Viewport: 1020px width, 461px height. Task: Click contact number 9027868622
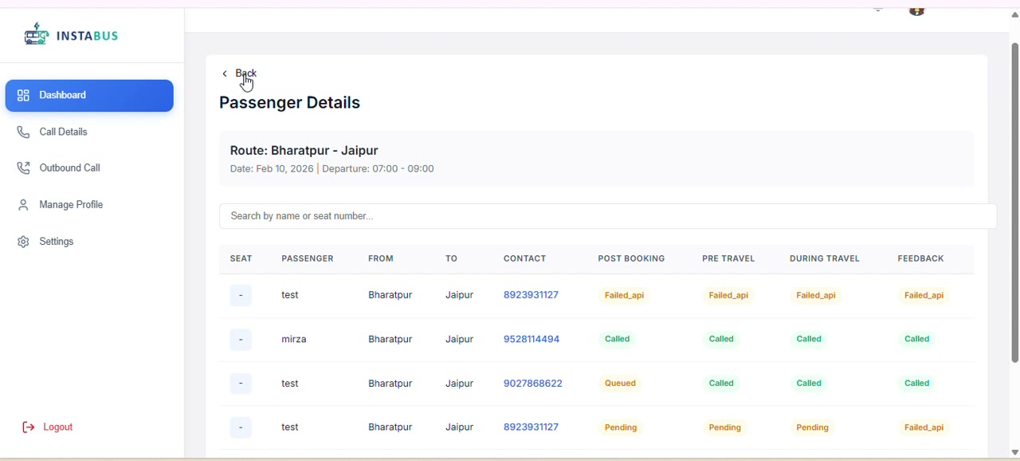pos(533,384)
